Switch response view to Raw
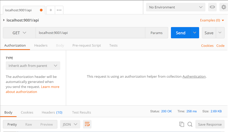228x132 pixels. 28,124
